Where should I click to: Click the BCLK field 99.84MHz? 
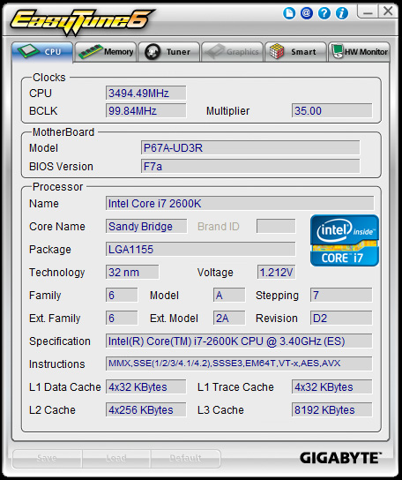146,110
